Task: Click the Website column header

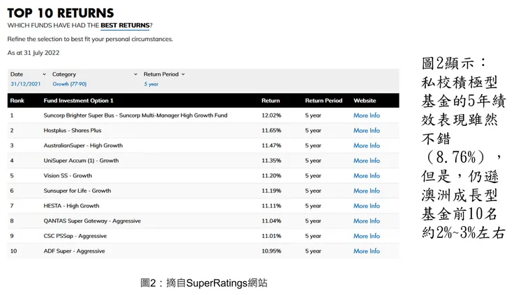Action: (365, 100)
